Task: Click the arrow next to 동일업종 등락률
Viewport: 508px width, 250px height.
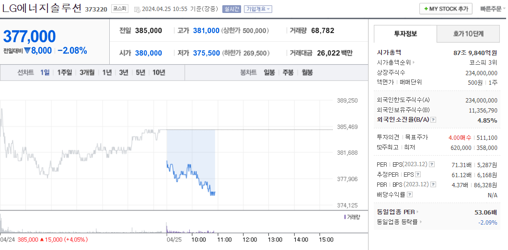Action: (x=420, y=222)
